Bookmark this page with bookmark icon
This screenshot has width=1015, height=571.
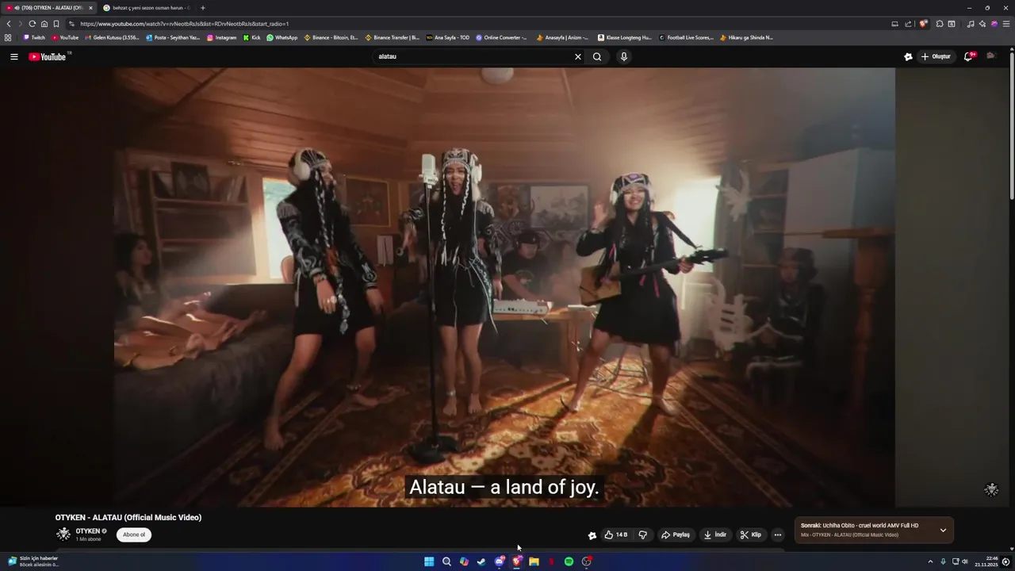click(56, 24)
